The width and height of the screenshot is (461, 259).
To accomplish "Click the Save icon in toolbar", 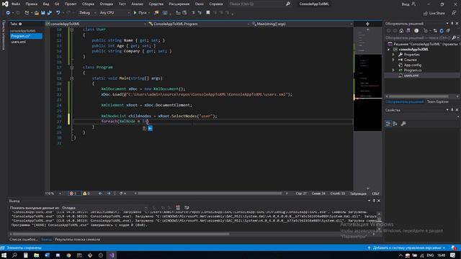I will tap(43, 13).
